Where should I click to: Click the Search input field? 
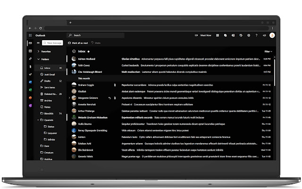95,35
